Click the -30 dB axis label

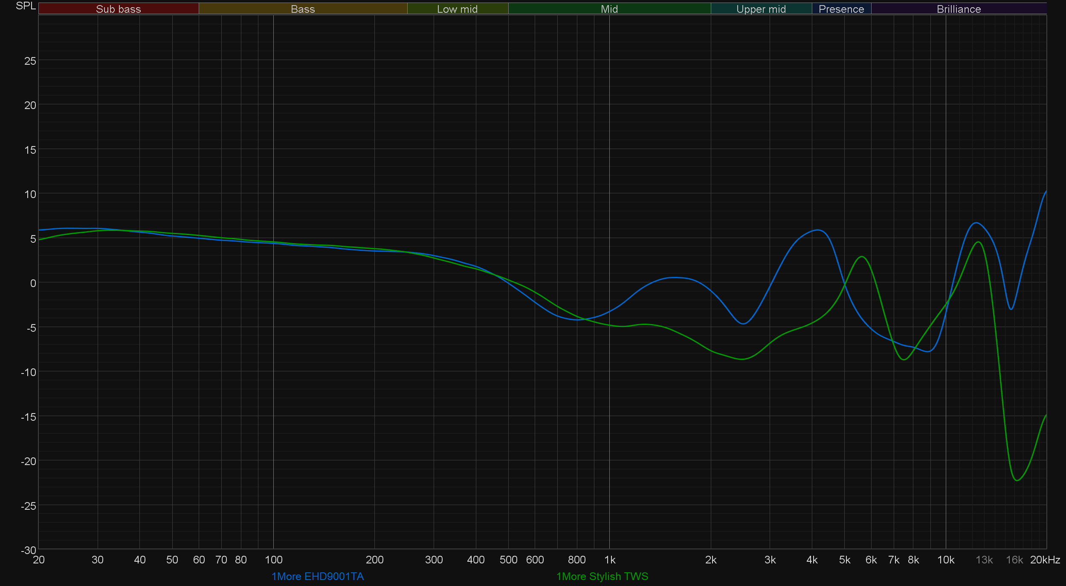[x=29, y=550]
